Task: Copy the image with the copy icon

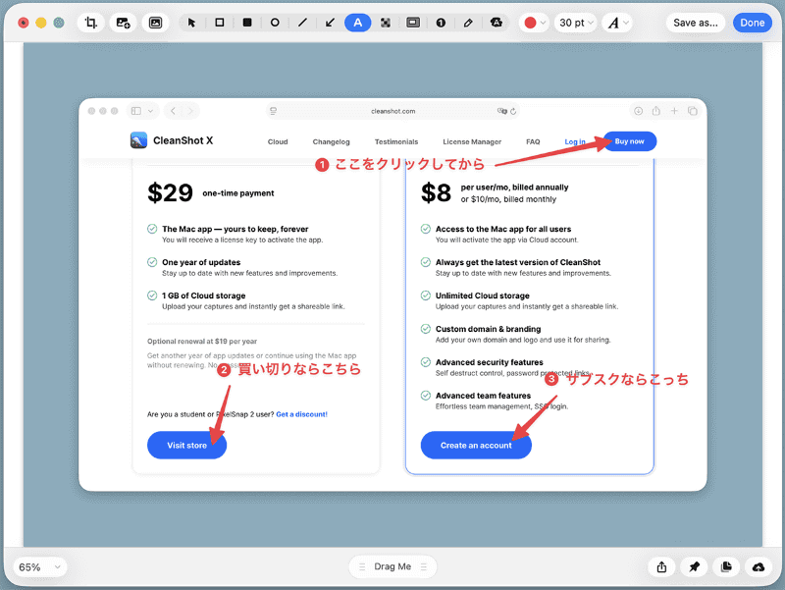Action: tap(726, 567)
